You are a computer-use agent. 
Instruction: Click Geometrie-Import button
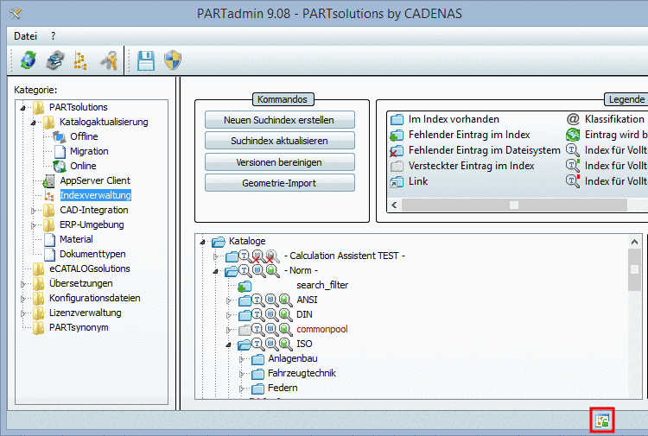(x=280, y=183)
